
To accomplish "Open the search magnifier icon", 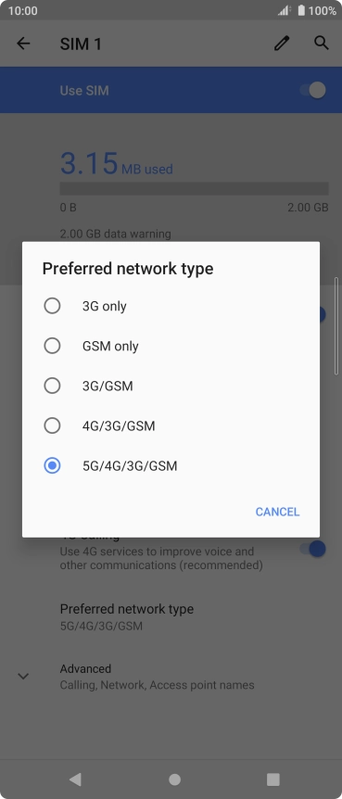I will [321, 43].
